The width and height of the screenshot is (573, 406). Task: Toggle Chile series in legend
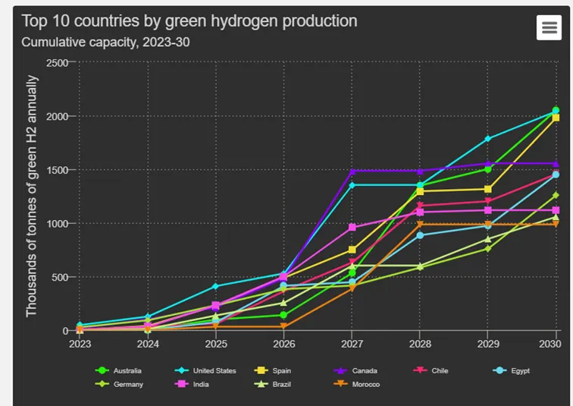(x=431, y=370)
